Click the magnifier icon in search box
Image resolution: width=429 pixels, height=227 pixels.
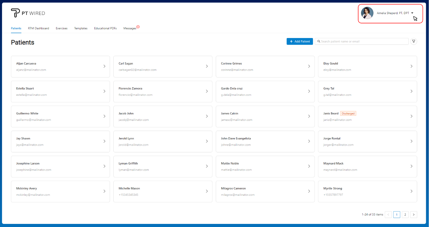[x=319, y=41]
